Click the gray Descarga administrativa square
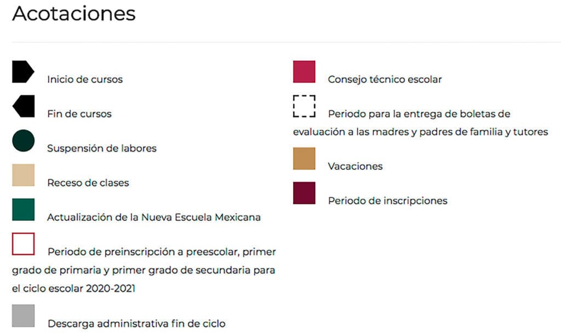This screenshot has width=561, height=335. point(23,316)
